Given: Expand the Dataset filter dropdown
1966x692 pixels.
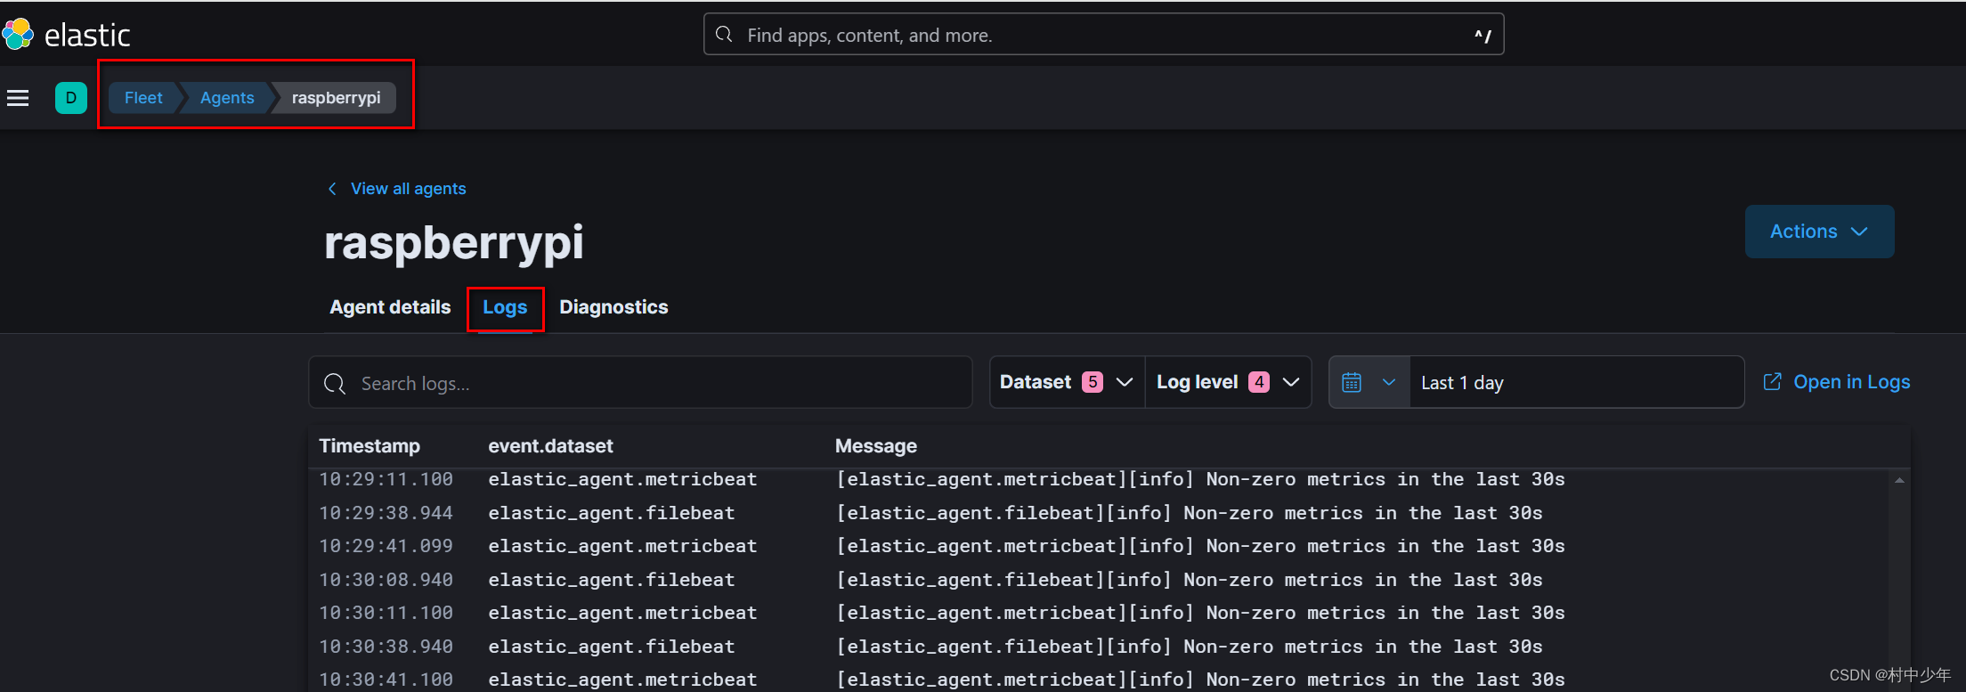Looking at the screenshot, I should (x=1068, y=382).
